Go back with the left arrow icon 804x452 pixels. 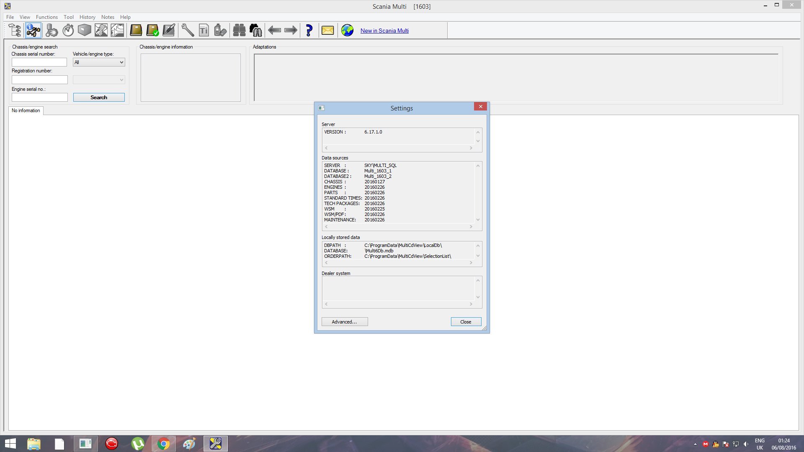[x=274, y=31]
